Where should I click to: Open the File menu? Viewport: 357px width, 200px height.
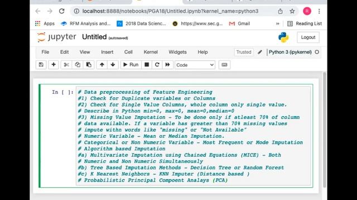[x=45, y=52]
